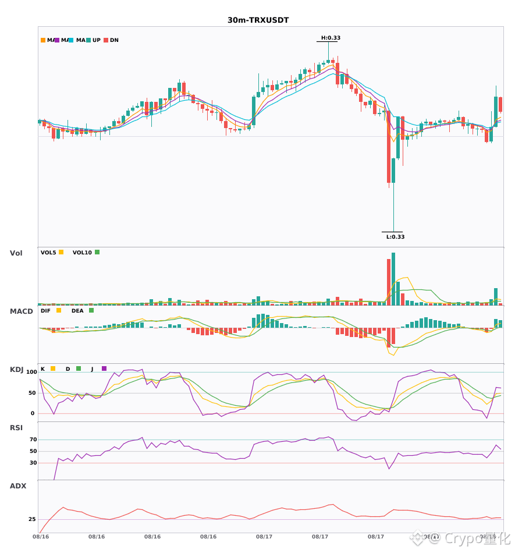Select the MACD panel label
515x553 pixels.
pyautogui.click(x=21, y=311)
